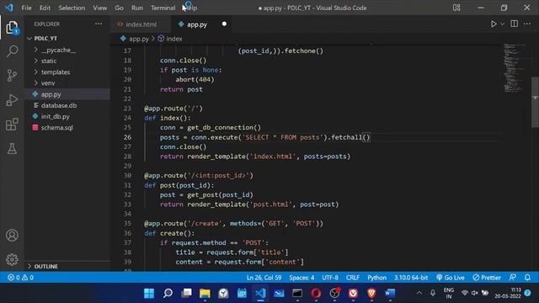This screenshot has width=539, height=303.
Task: Expand the templates folder
Action: [x=56, y=72]
